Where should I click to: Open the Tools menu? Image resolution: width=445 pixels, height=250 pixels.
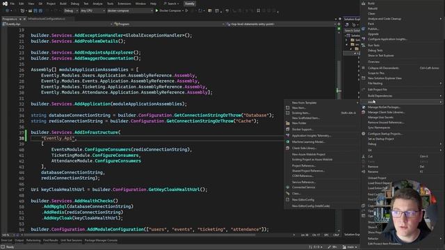point(110,3)
